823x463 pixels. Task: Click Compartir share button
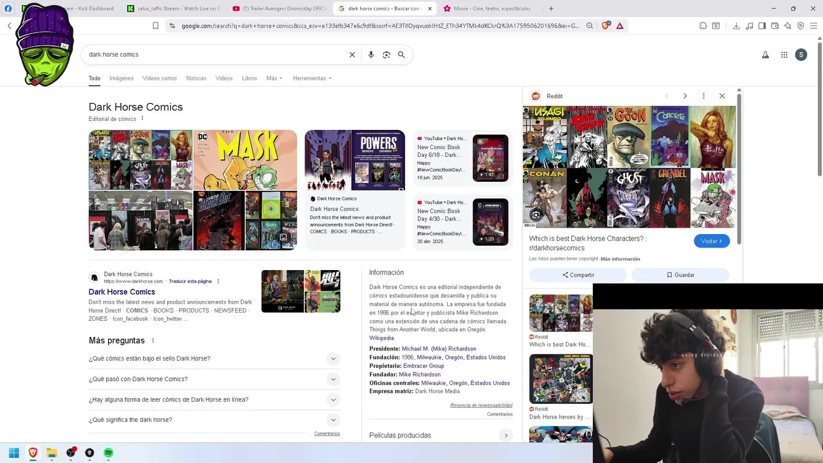point(578,275)
